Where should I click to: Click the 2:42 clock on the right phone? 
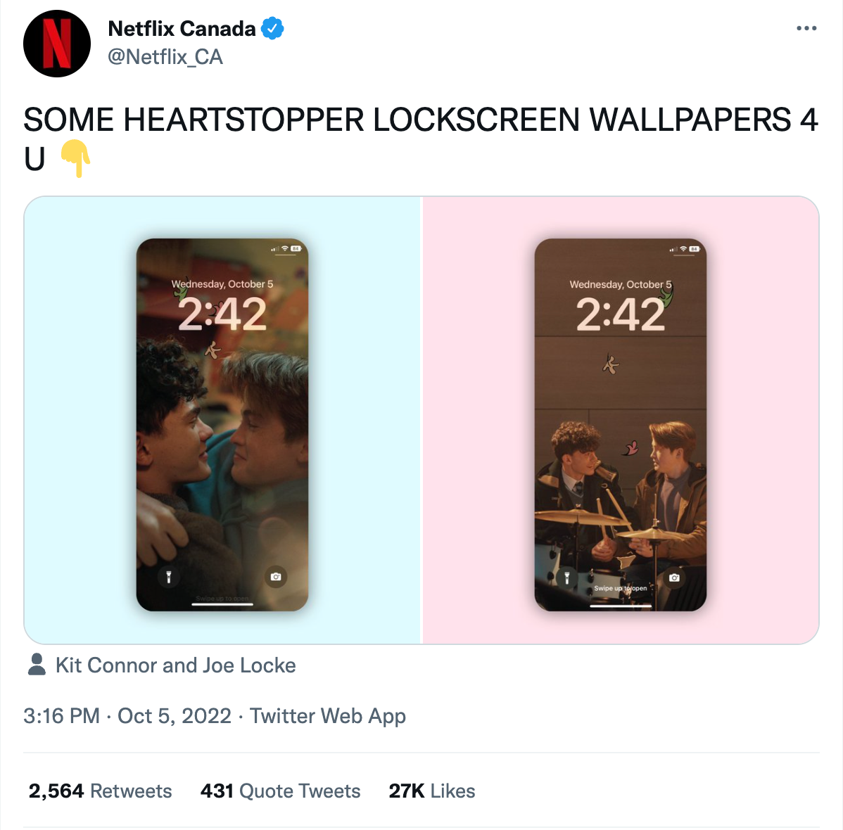pos(620,314)
